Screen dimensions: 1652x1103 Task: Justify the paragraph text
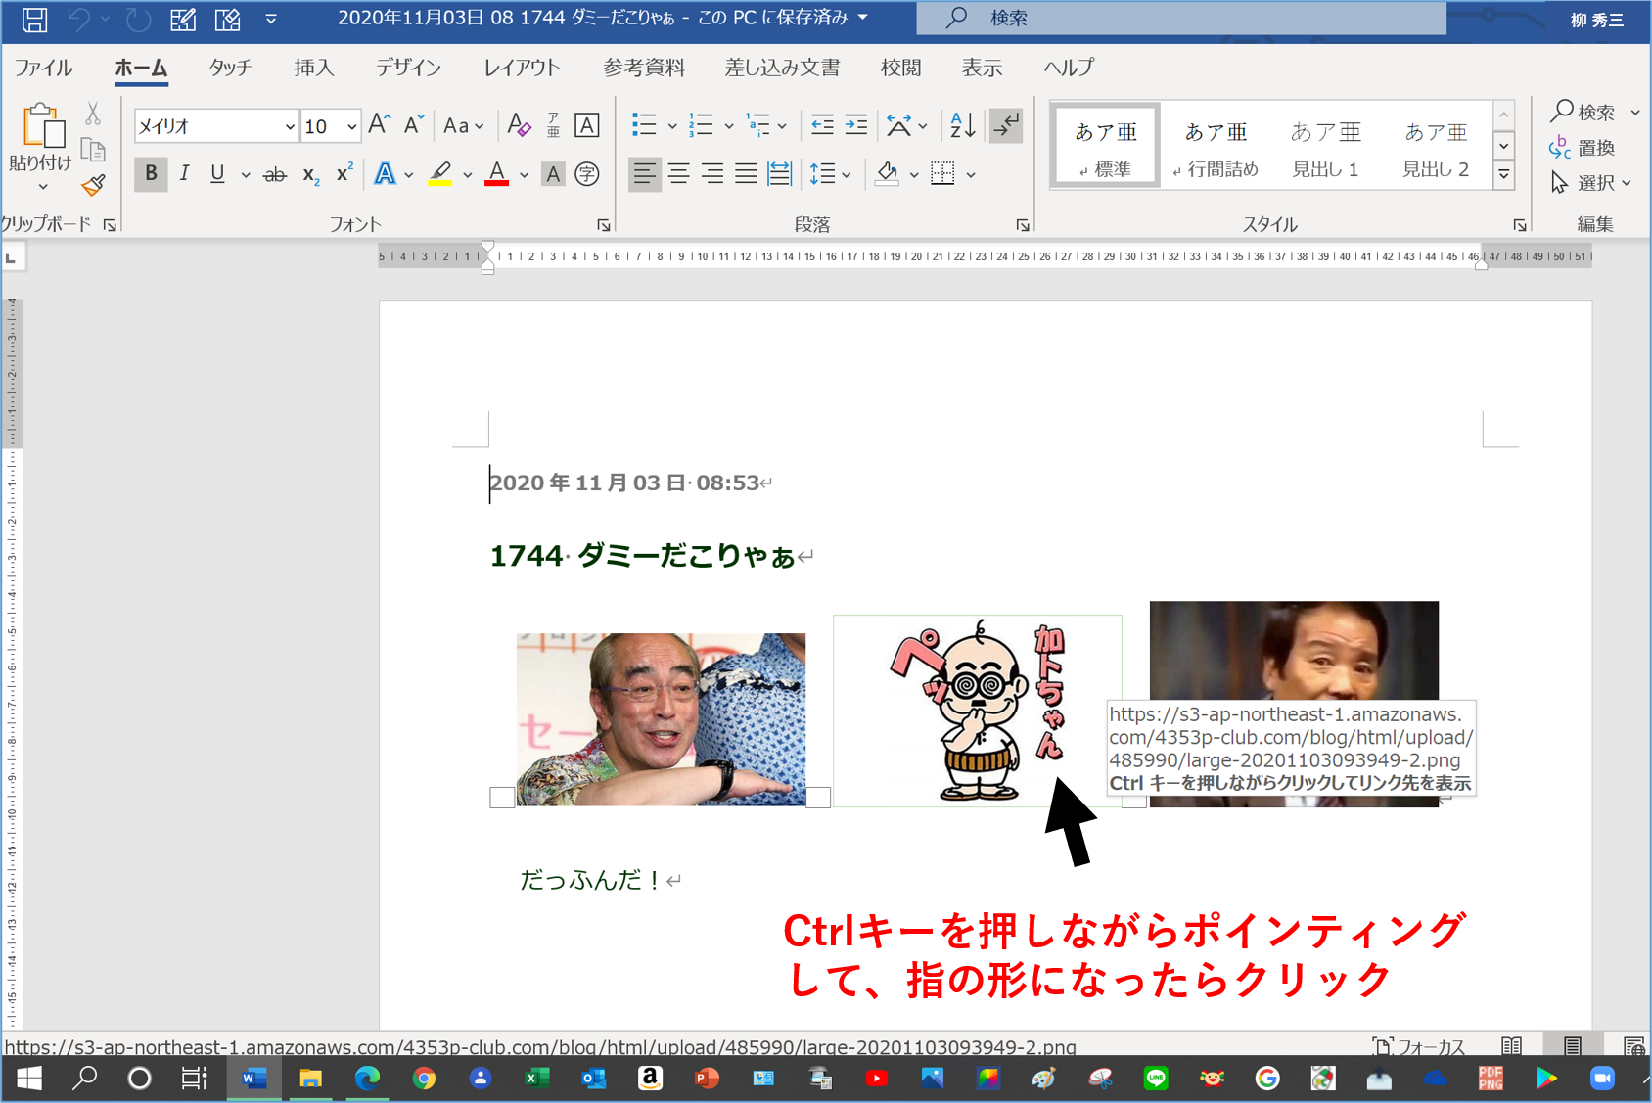(746, 174)
